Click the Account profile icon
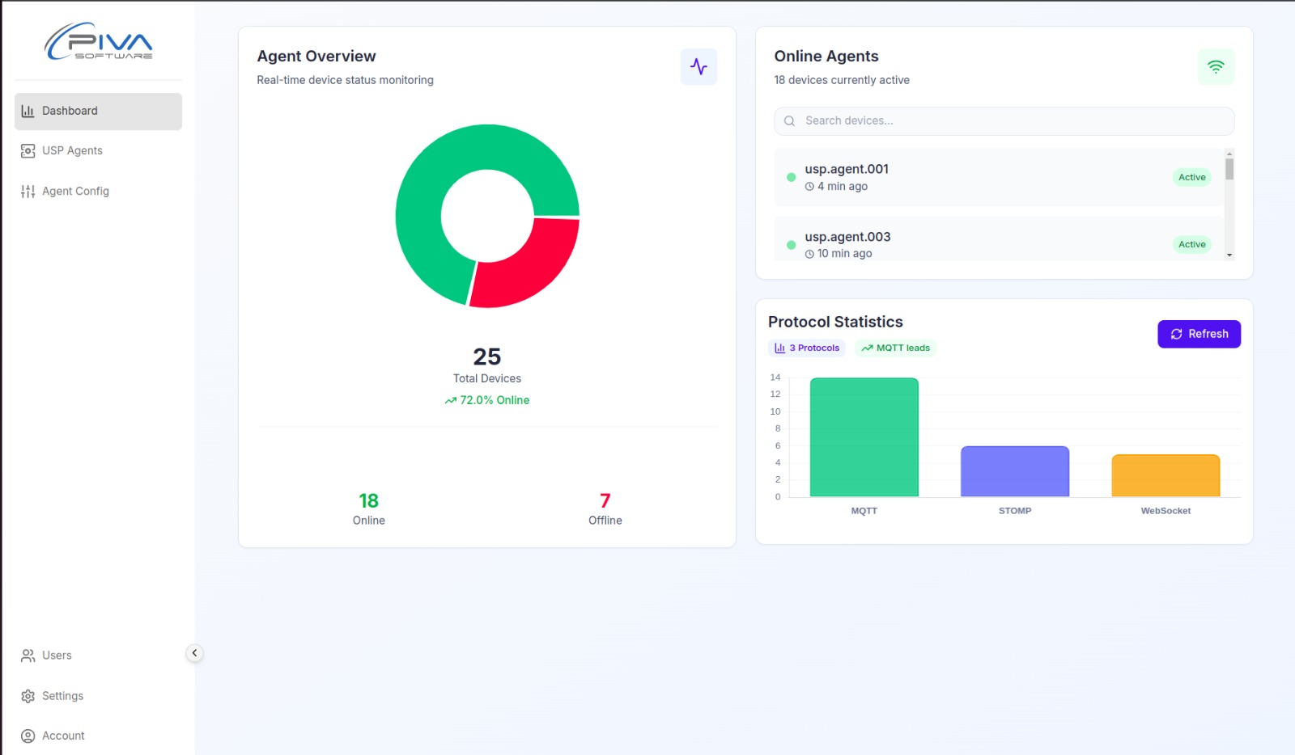 28,736
